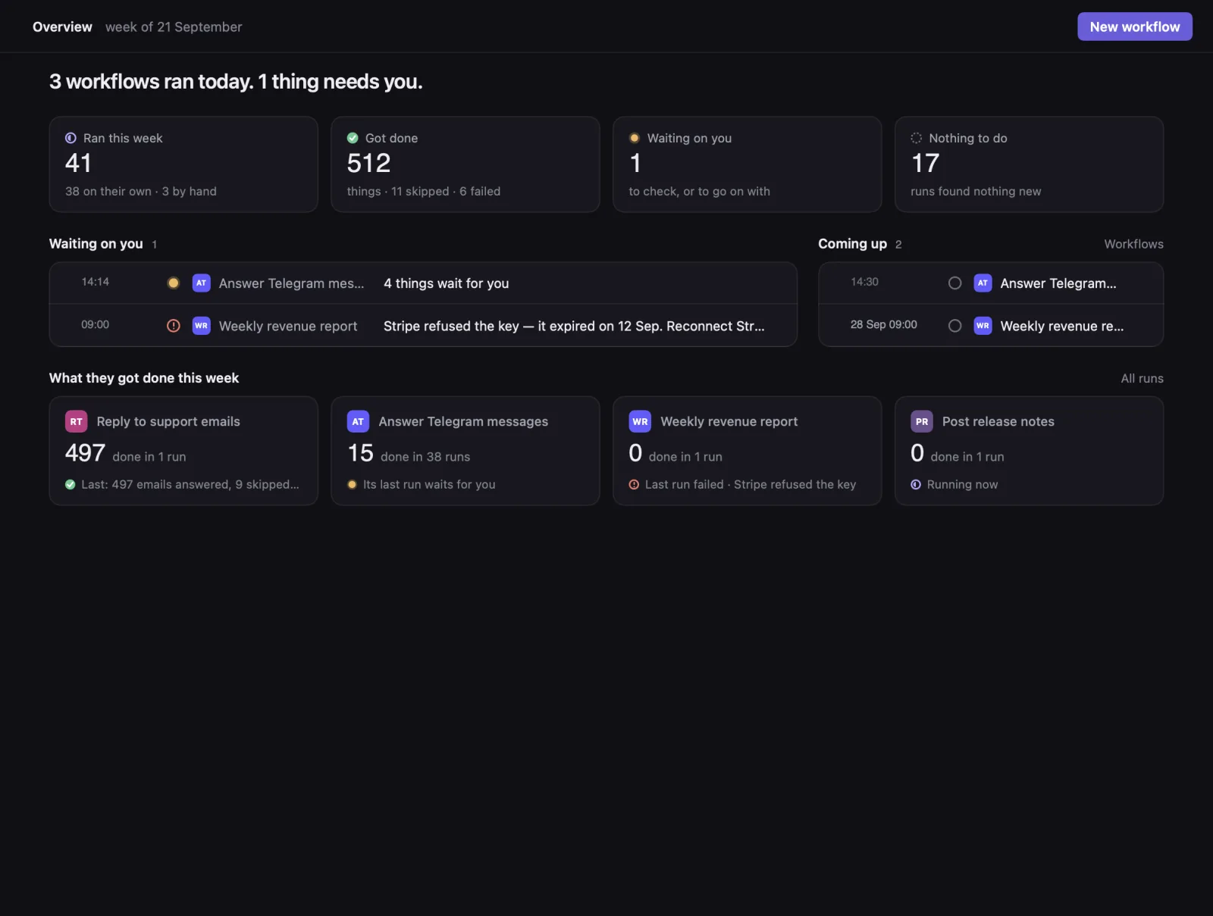The image size is (1213, 916).
Task: Click '38 on their own · 3 by hand'
Action: pos(141,191)
